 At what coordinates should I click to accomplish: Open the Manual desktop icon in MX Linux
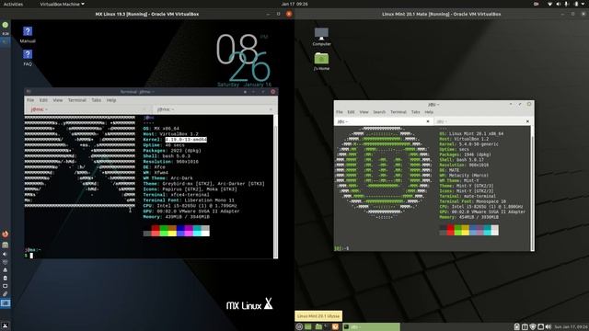click(28, 35)
